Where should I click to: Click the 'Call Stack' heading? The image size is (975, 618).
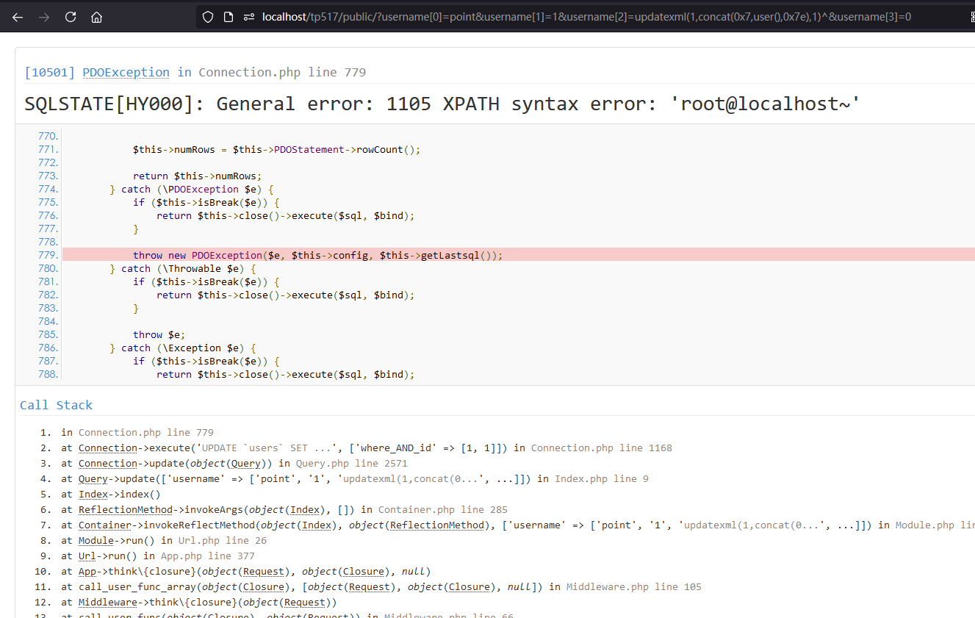(56, 405)
